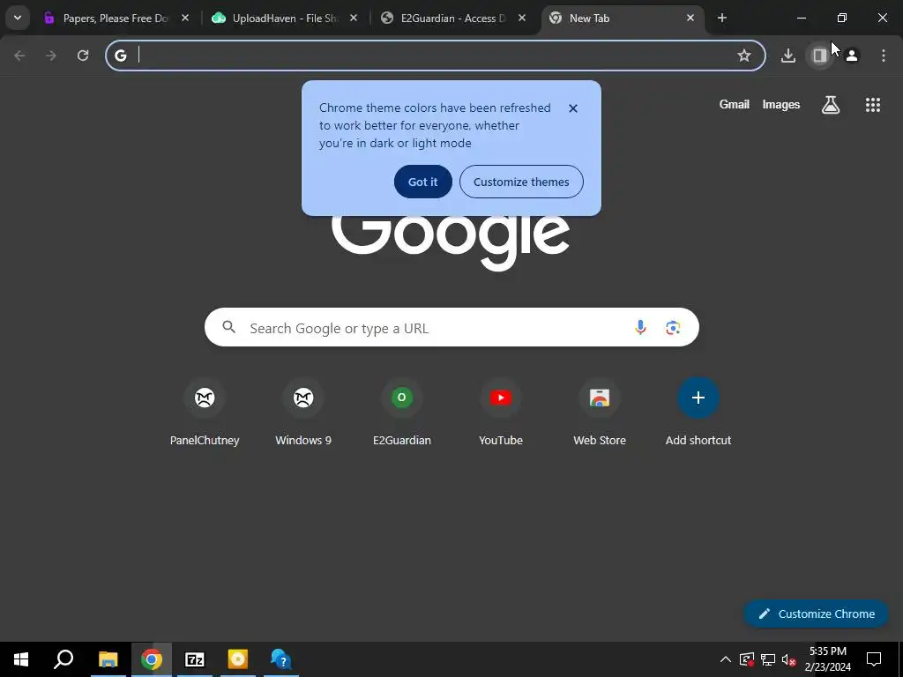Show hidden system tray icons
This screenshot has width=903, height=677.
[726, 659]
